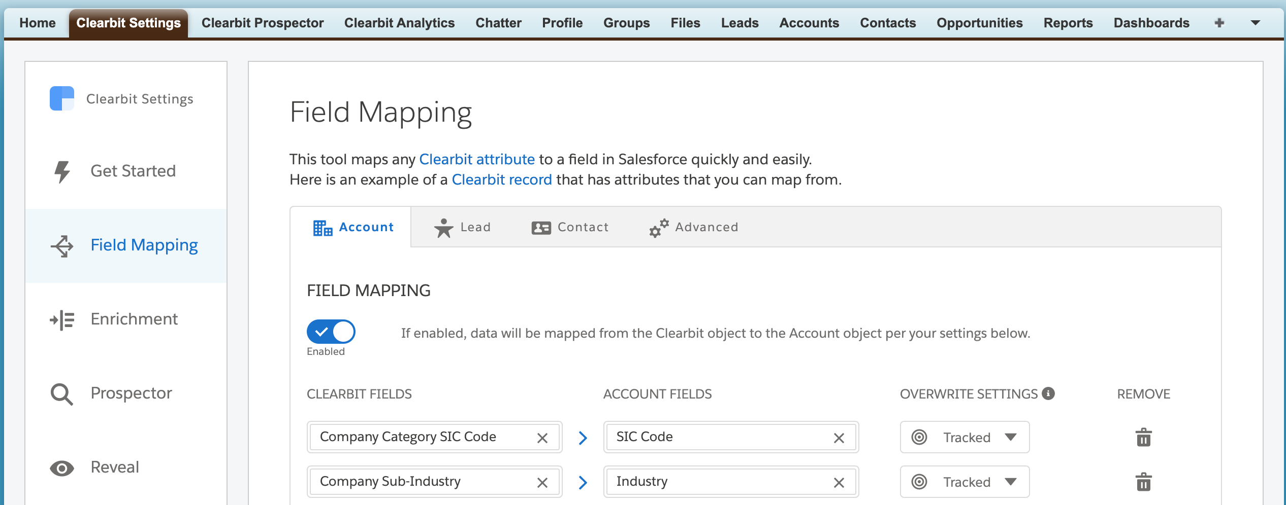1286x505 pixels.
Task: Go to the Reports tab
Action: 1068,23
